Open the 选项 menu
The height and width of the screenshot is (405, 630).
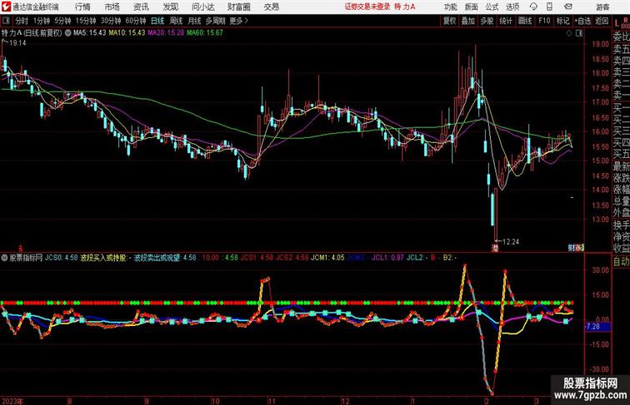pos(512,7)
